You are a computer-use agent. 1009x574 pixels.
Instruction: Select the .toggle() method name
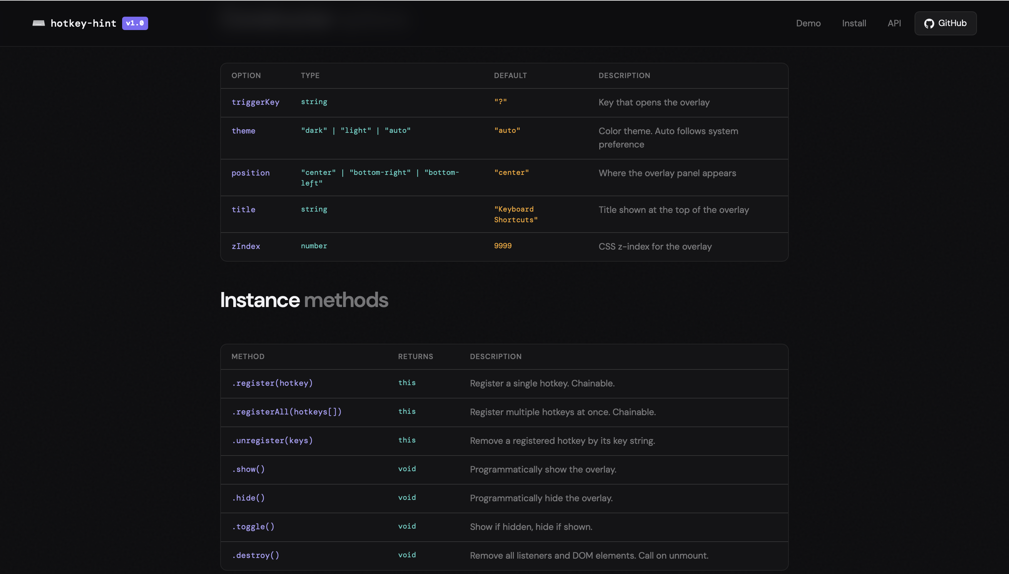click(x=254, y=526)
